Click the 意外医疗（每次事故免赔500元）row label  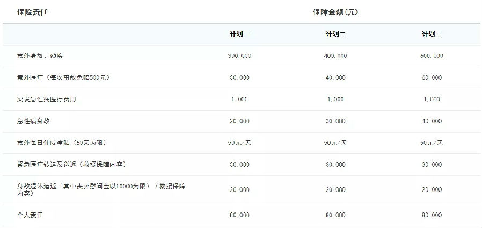(x=63, y=78)
